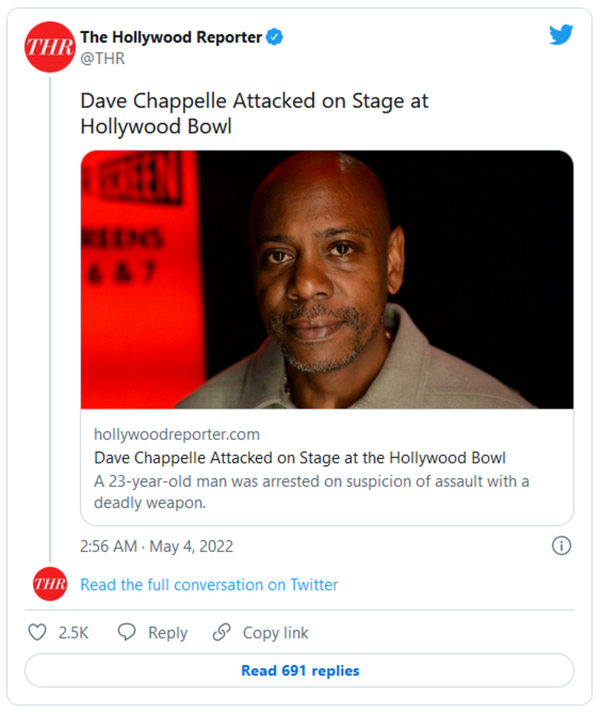
Task: Click the Reply text label
Action: click(x=168, y=633)
